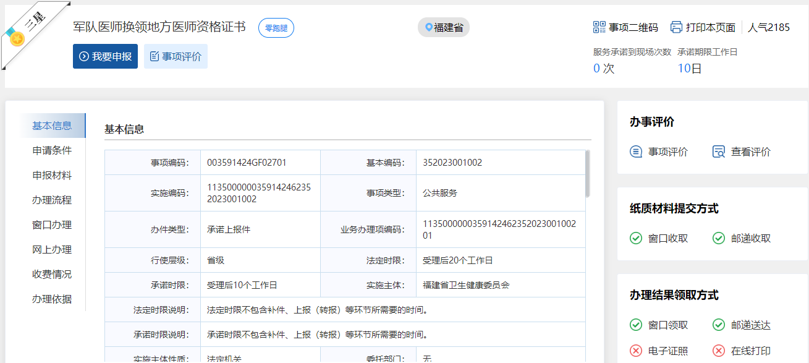Open the 申报材料 sidebar tab
The image size is (809, 363).
click(x=52, y=175)
